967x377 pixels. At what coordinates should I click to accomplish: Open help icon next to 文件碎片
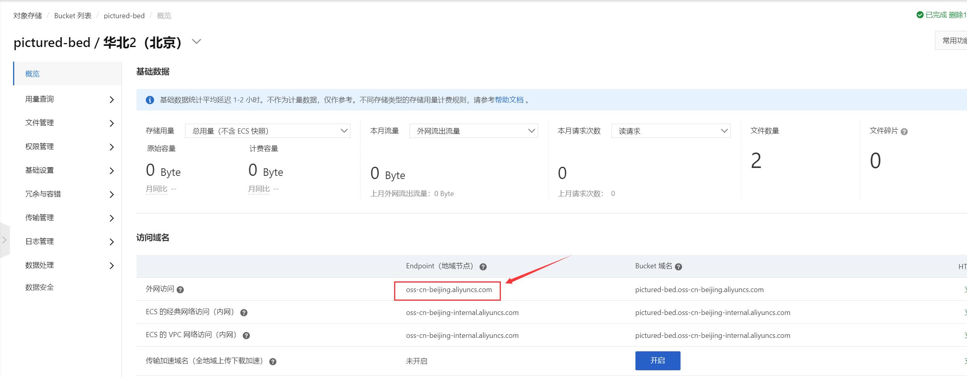904,132
